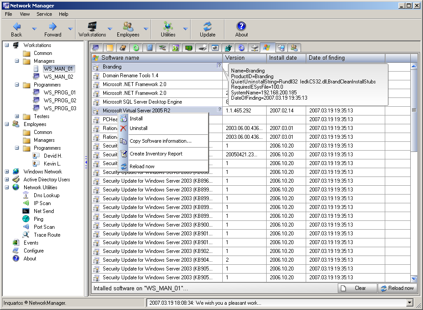Open the Back history dropdown arrow
Screen dimensions: 423x310
35,29
